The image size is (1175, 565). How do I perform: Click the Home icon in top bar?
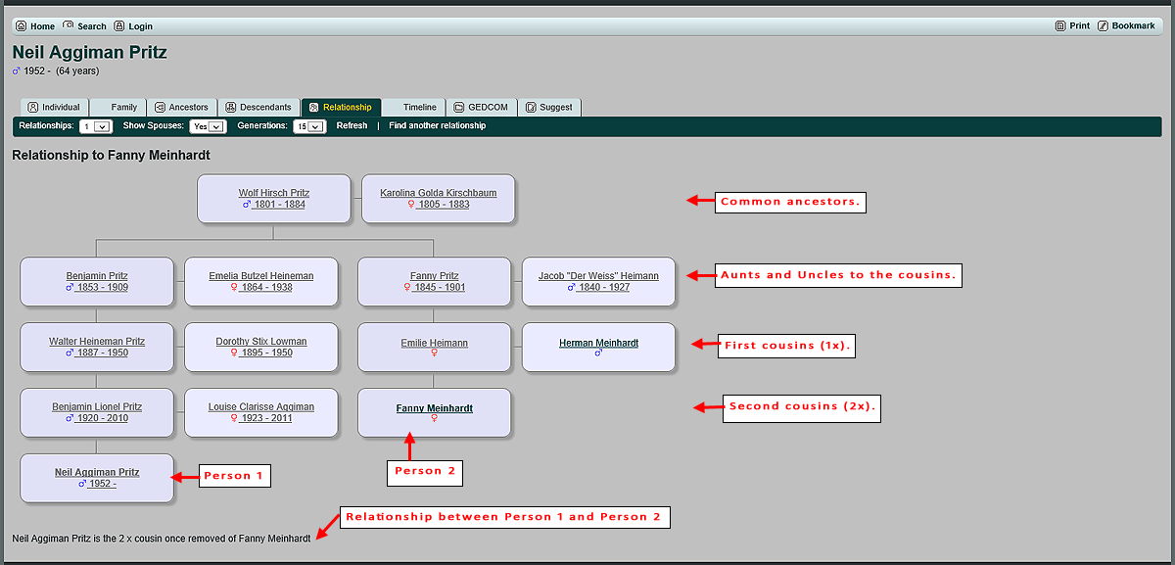pyautogui.click(x=21, y=26)
